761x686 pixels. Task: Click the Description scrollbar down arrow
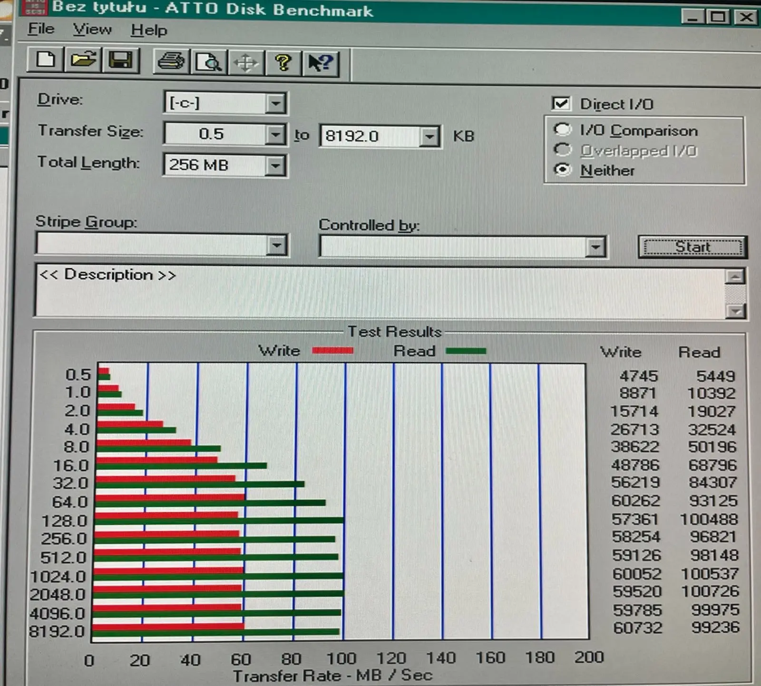coord(736,311)
